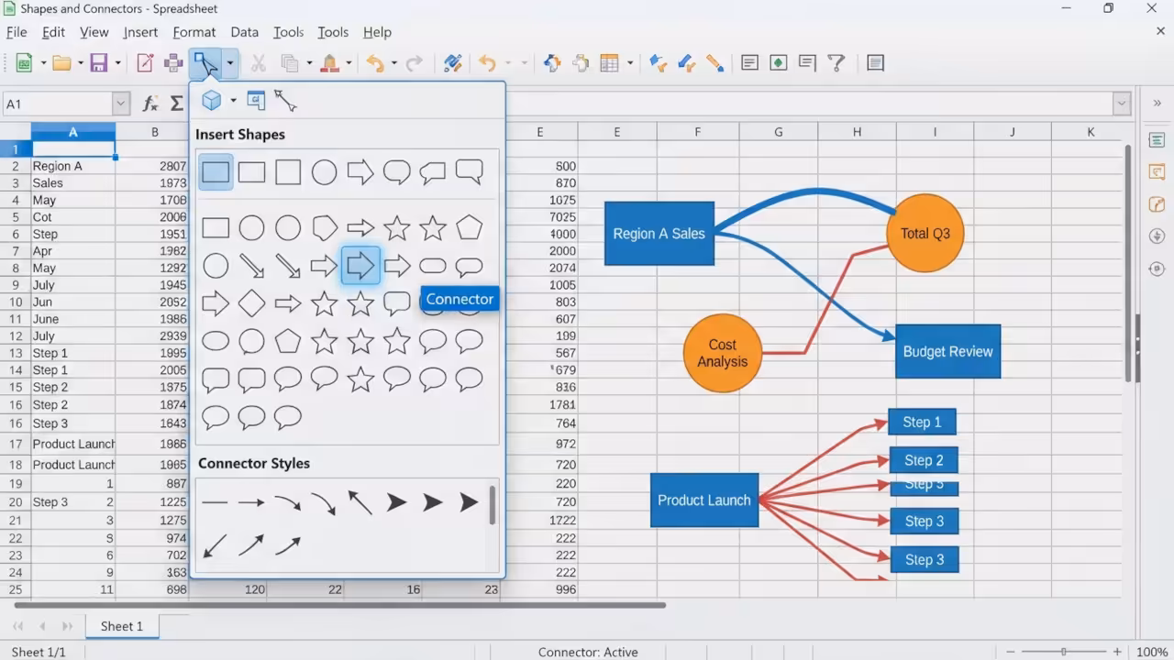Click the zoom in plus button

point(1116,652)
